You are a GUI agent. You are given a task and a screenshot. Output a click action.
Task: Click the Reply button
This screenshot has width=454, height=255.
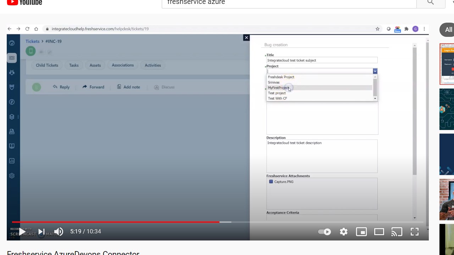tap(61, 87)
